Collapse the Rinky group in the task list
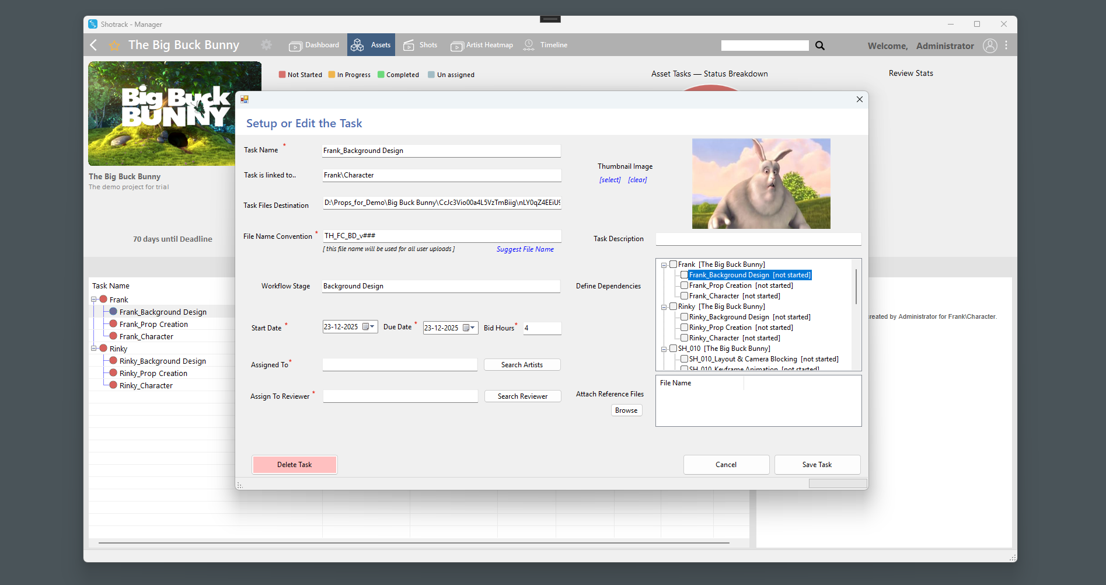The image size is (1106, 585). point(93,349)
